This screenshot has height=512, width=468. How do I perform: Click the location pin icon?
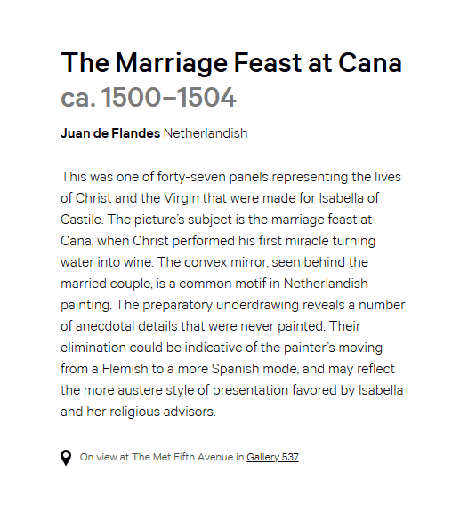click(66, 458)
